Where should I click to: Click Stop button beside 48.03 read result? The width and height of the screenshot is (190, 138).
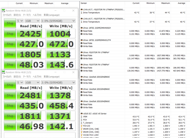tap(10, 65)
